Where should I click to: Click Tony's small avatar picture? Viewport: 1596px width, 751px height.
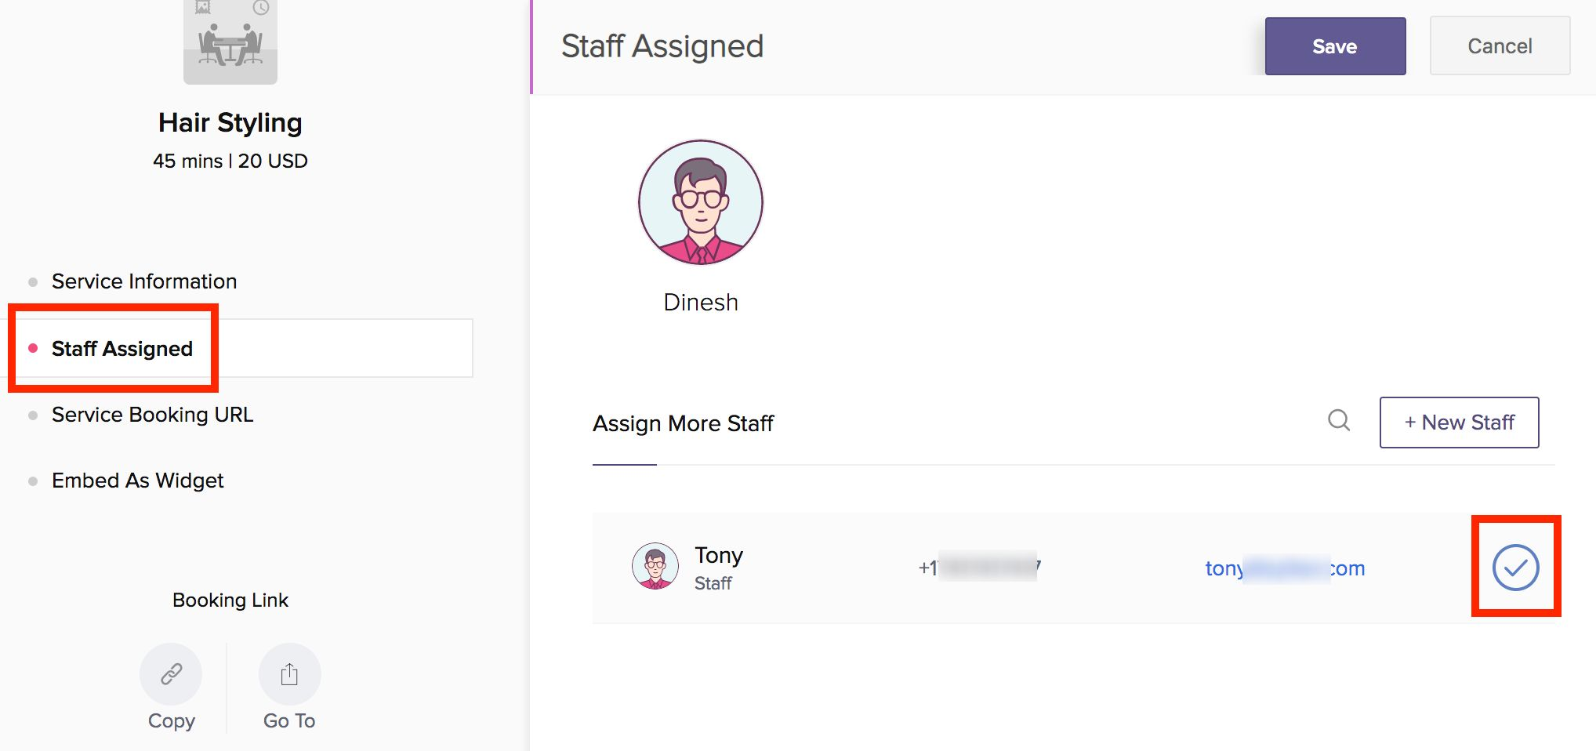pyautogui.click(x=655, y=566)
